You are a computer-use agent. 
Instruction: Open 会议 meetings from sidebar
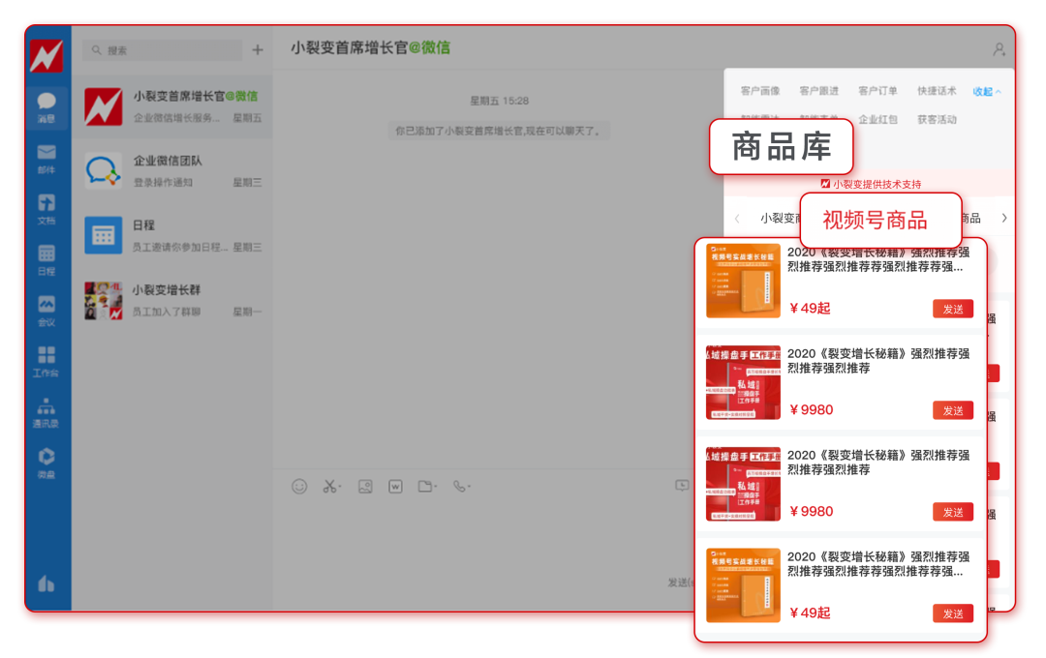46,310
